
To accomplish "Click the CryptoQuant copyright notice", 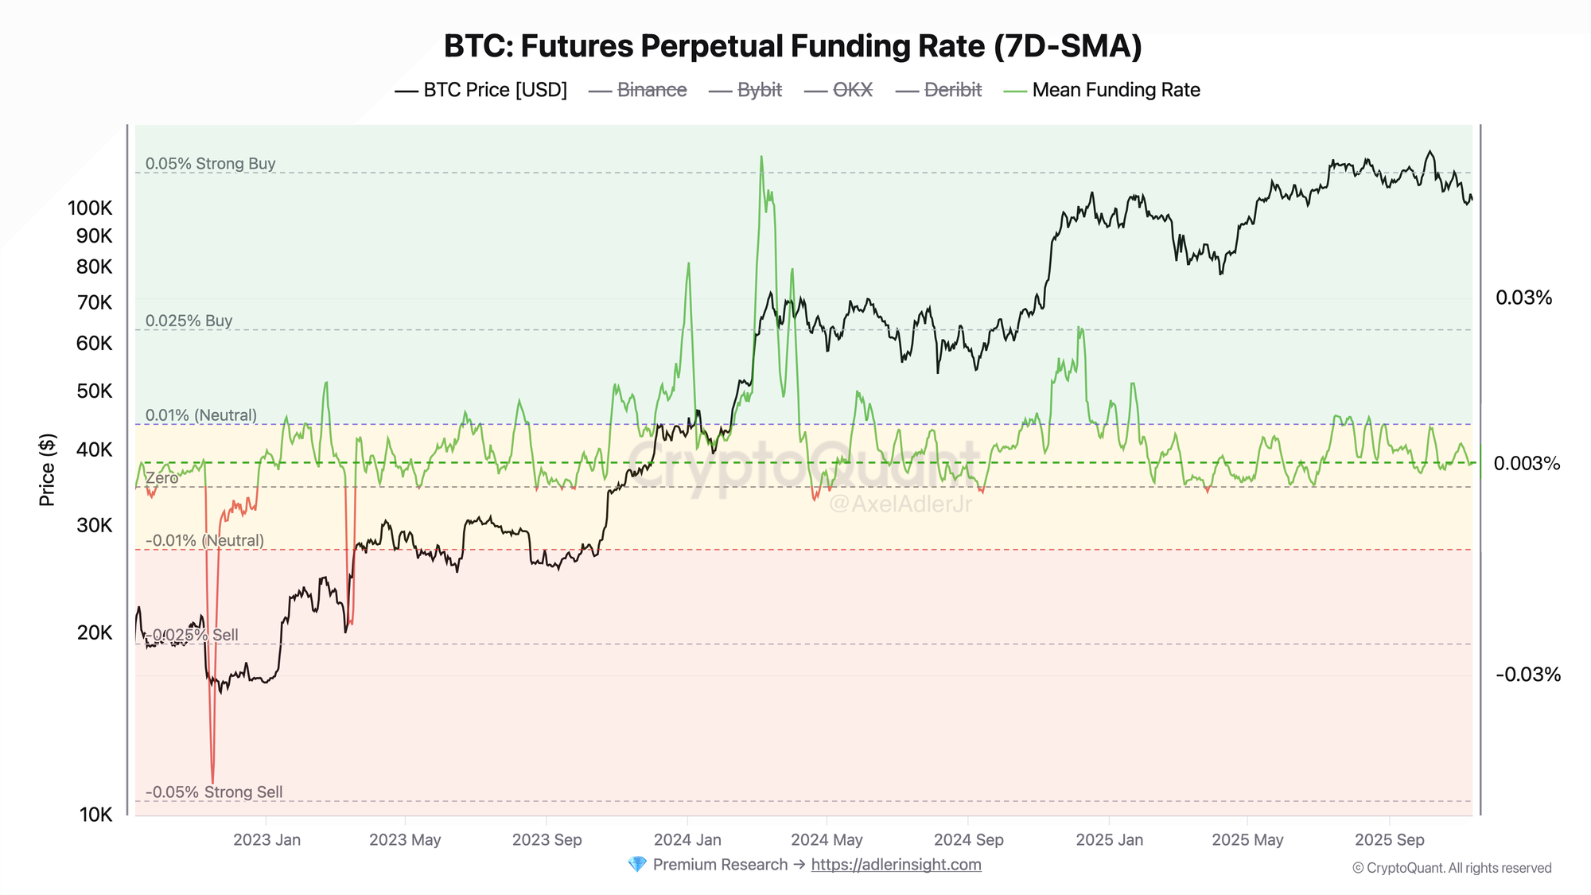I will click(x=1451, y=868).
